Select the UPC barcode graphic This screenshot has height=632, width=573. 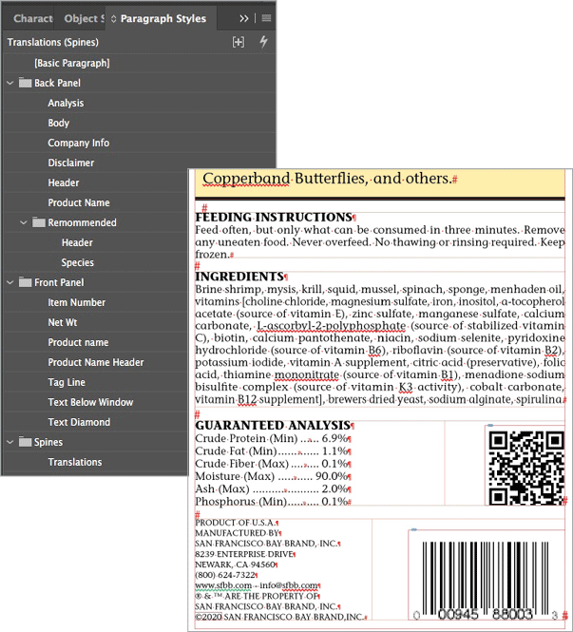tap(485, 581)
